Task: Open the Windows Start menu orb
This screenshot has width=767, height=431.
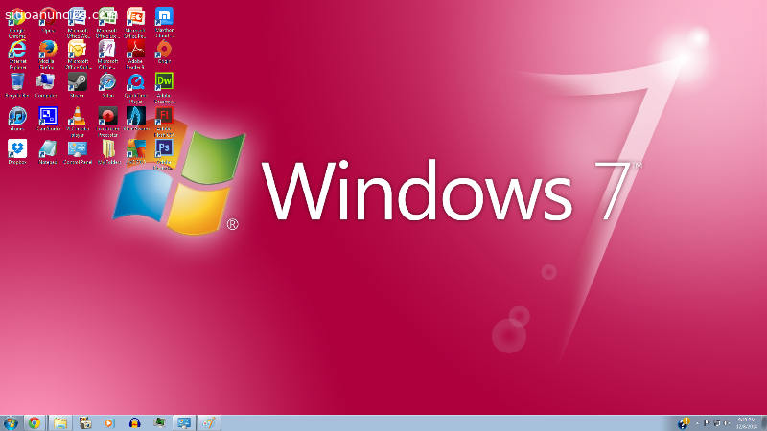Action: tap(11, 422)
